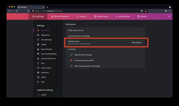Open the History header tab
This screenshot has height=106, width=179.
point(82,16)
